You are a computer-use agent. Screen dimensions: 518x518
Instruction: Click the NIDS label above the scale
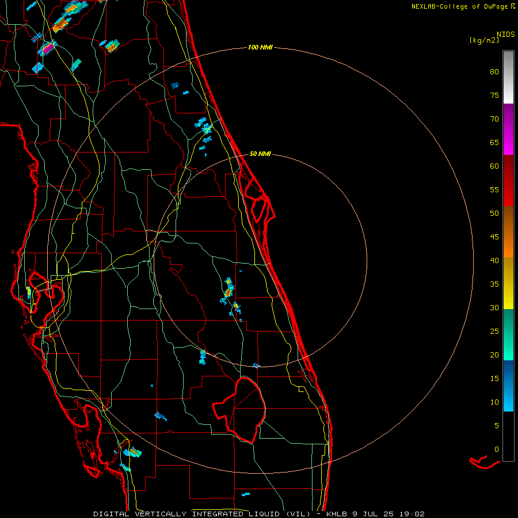(x=506, y=35)
